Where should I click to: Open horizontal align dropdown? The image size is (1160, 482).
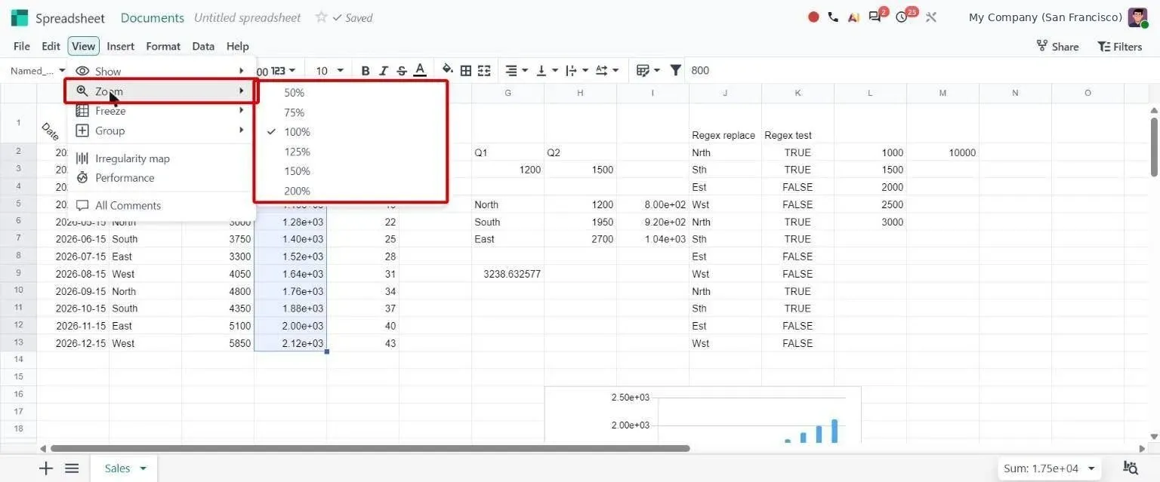517,71
